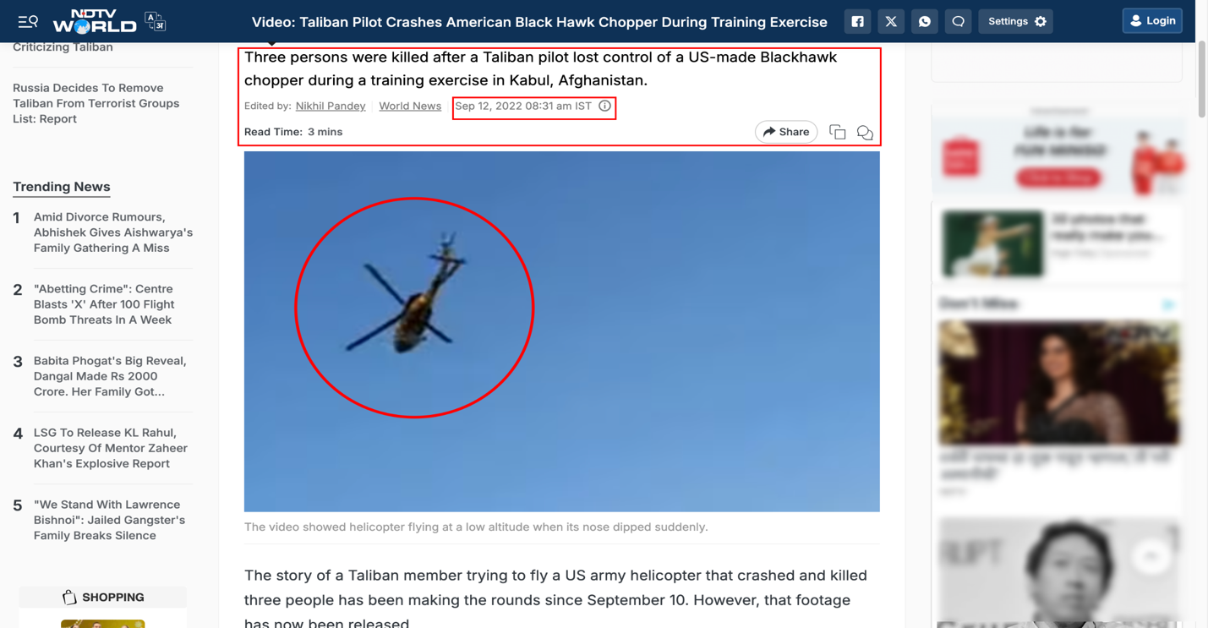Click the Login button
Image resolution: width=1208 pixels, height=628 pixels.
[1152, 20]
